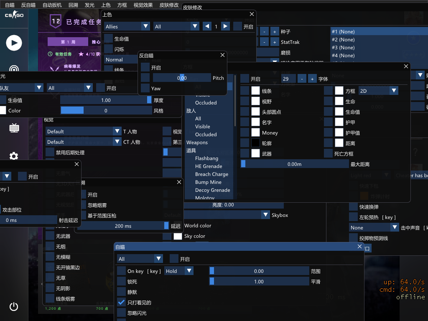Enable the 锁死 checkbox
Viewport: 428px width, 321px height.
pos(121,282)
